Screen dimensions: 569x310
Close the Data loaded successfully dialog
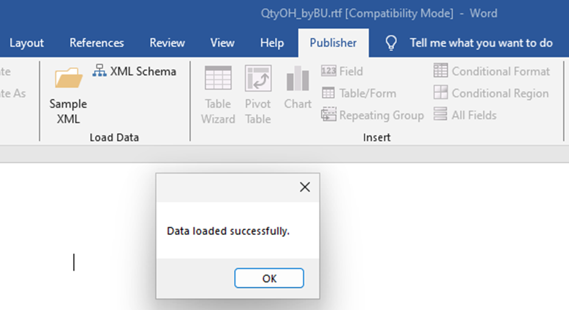point(305,187)
